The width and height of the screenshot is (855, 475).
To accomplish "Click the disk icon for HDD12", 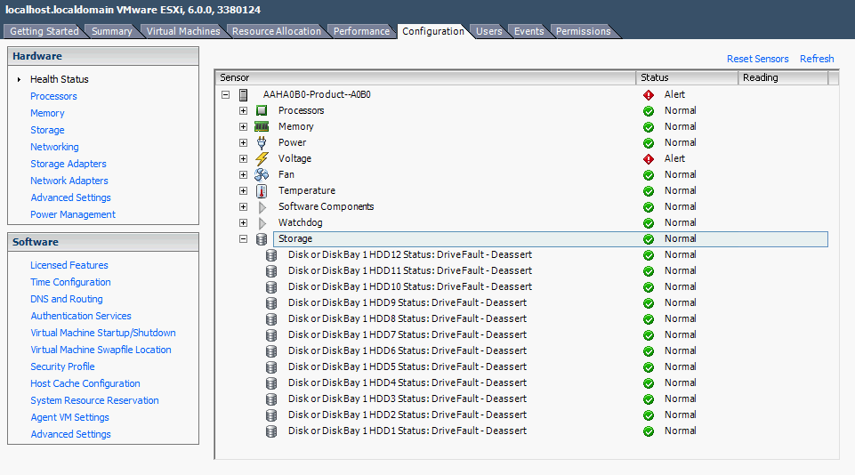I will (271, 255).
